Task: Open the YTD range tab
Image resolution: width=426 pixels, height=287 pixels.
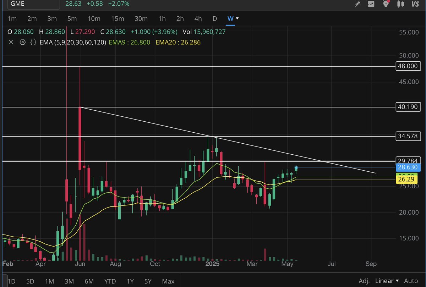Action: (110, 281)
